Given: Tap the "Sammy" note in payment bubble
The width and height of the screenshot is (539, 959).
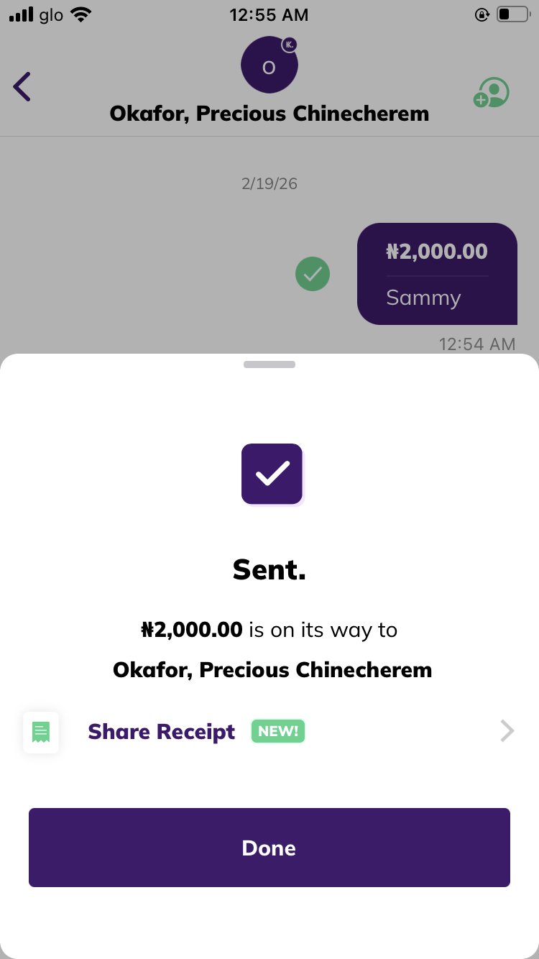Looking at the screenshot, I should (x=423, y=298).
